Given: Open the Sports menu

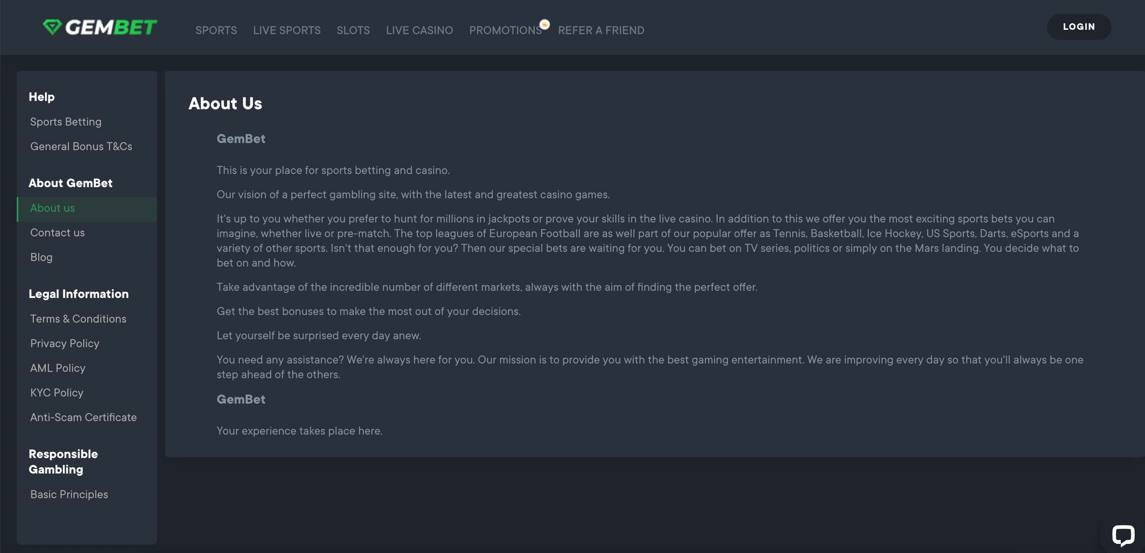Looking at the screenshot, I should (x=216, y=30).
